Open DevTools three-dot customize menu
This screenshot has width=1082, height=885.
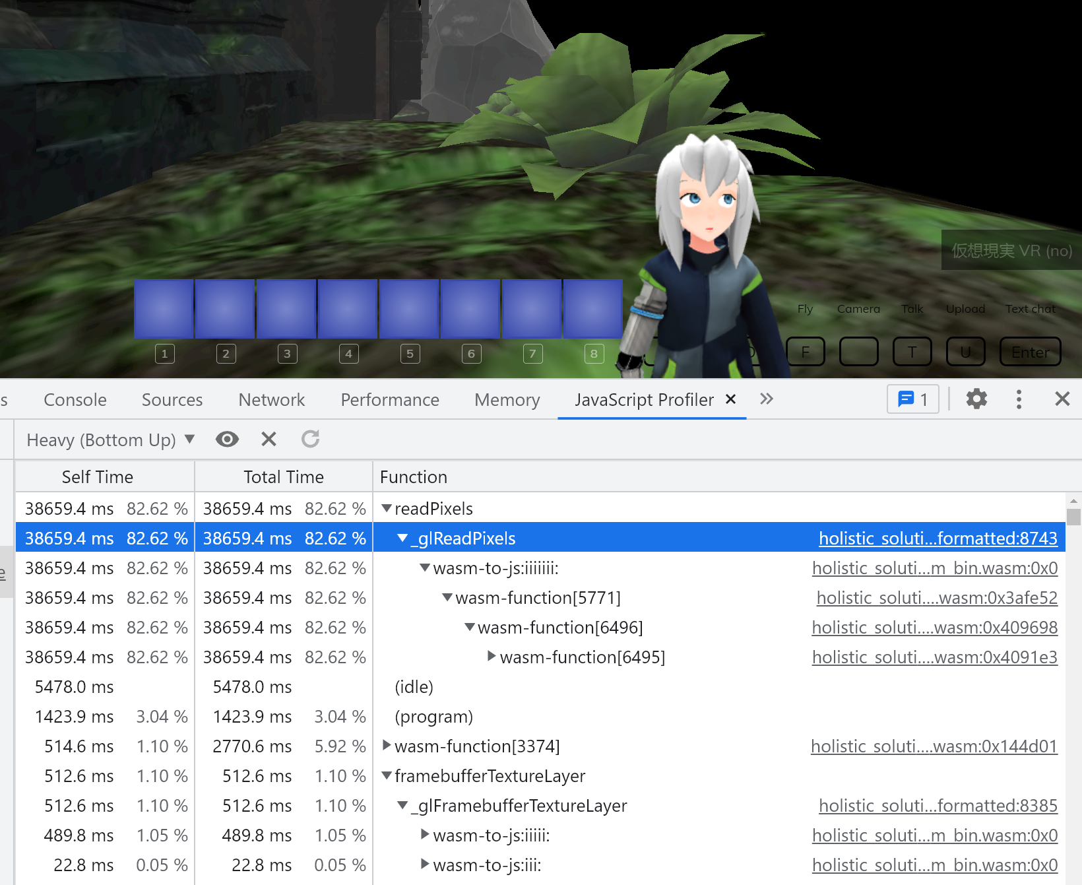pyautogui.click(x=1019, y=399)
